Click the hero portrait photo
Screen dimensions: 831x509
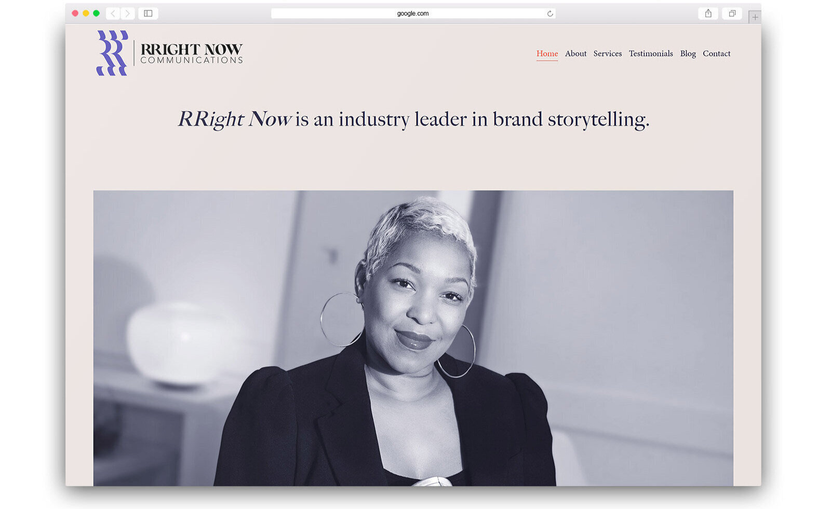pos(413,338)
